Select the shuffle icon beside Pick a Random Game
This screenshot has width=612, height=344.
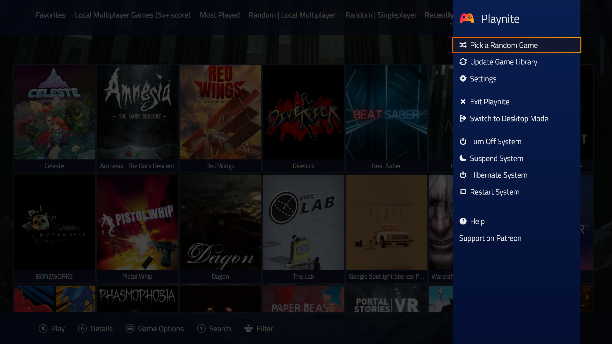463,45
